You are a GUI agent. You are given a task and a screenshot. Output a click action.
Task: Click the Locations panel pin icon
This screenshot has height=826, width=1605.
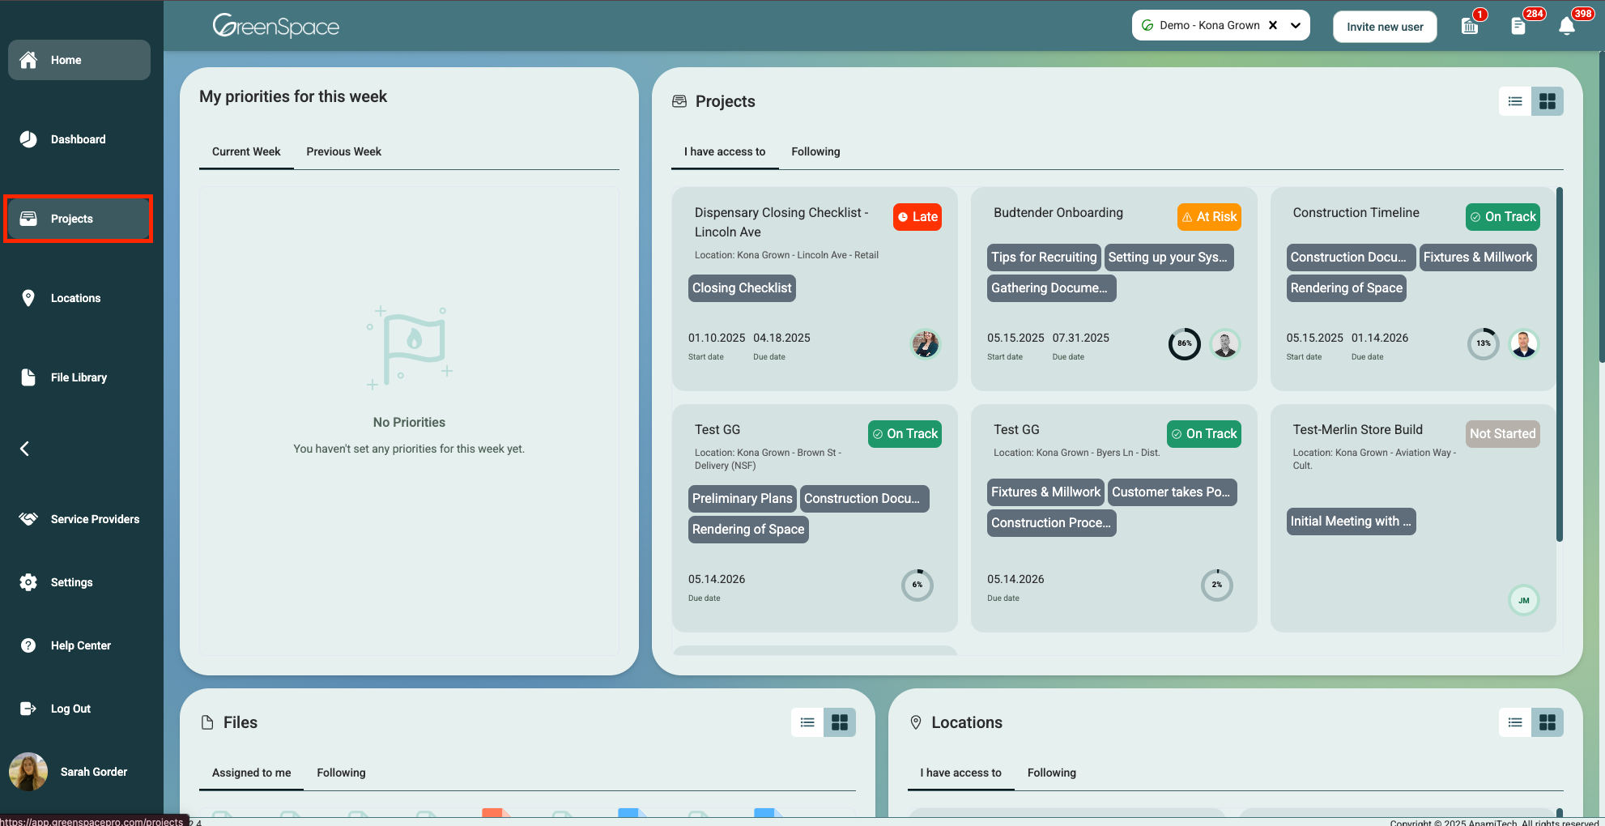coord(916,722)
